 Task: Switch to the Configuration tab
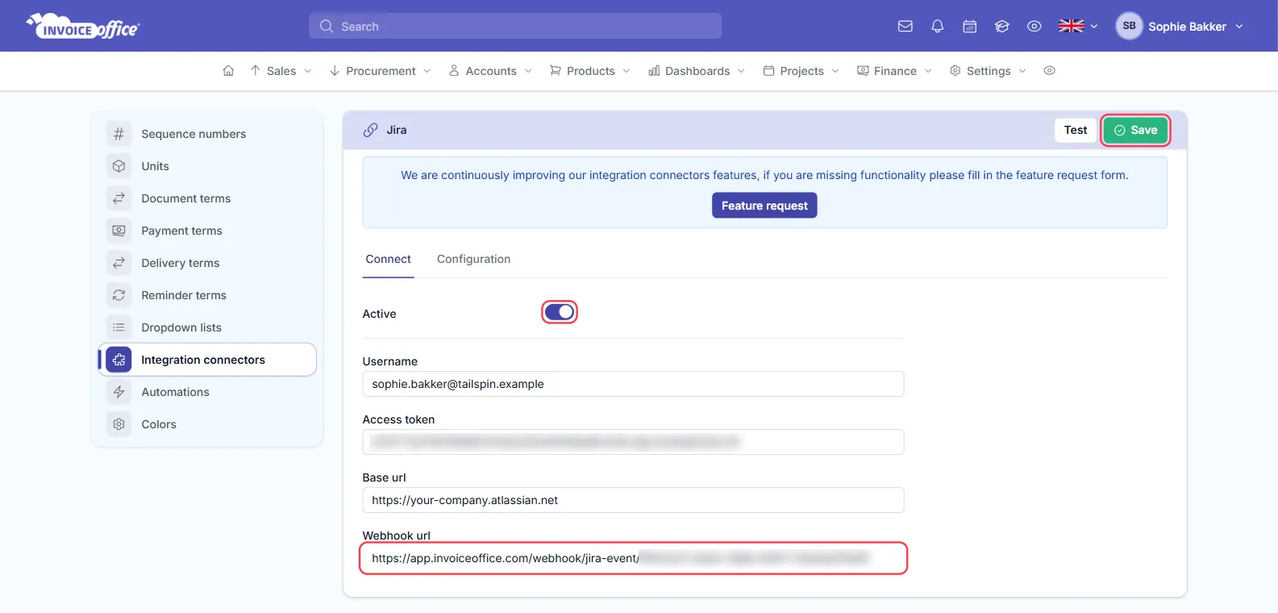473,259
